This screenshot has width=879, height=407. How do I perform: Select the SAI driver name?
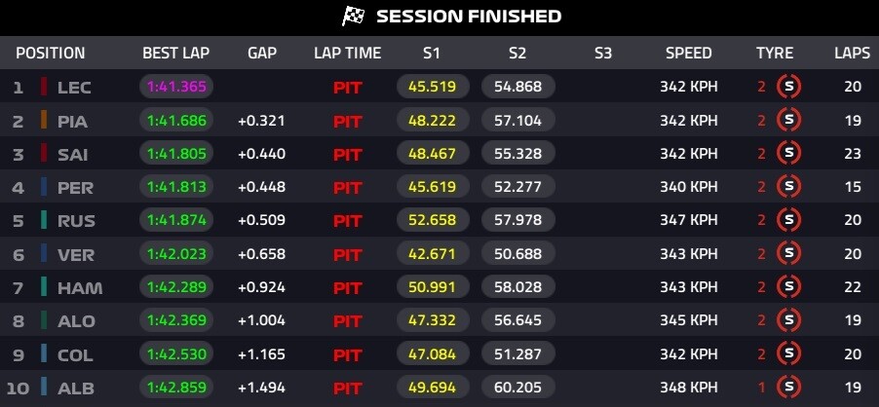pyautogui.click(x=74, y=154)
